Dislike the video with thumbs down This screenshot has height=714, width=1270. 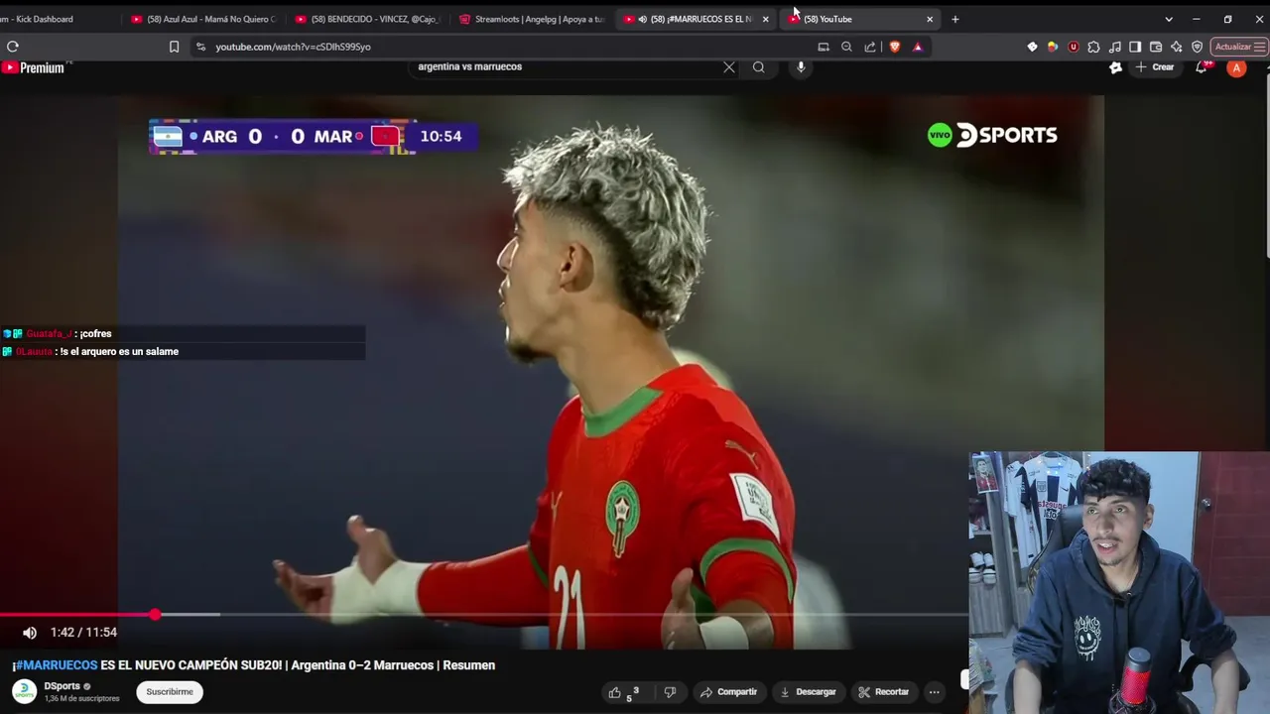tap(670, 692)
